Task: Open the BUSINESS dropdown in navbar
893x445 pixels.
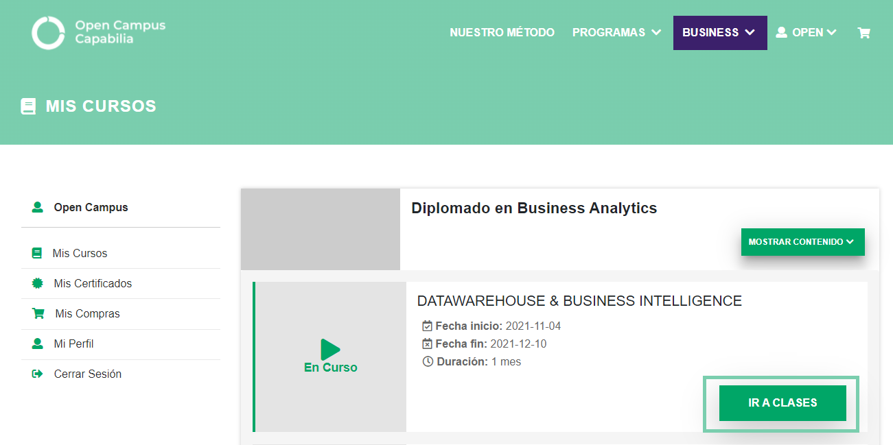Action: coord(719,32)
